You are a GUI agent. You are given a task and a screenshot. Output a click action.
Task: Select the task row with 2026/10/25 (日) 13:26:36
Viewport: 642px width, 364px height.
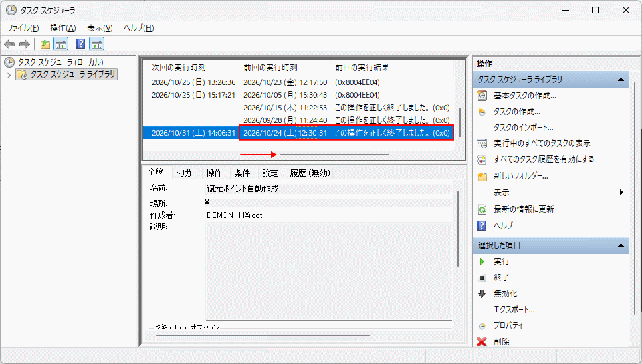[x=300, y=82]
